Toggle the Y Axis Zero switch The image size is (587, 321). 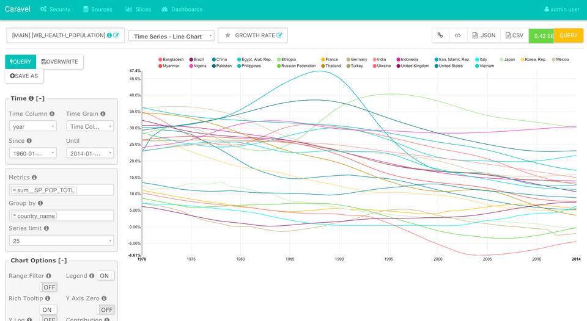pyautogui.click(x=106, y=310)
